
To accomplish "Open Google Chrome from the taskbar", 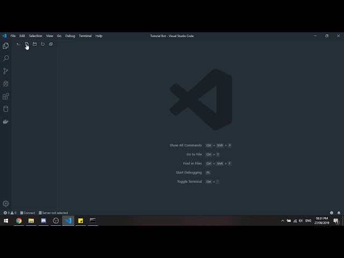I will coord(19,221).
